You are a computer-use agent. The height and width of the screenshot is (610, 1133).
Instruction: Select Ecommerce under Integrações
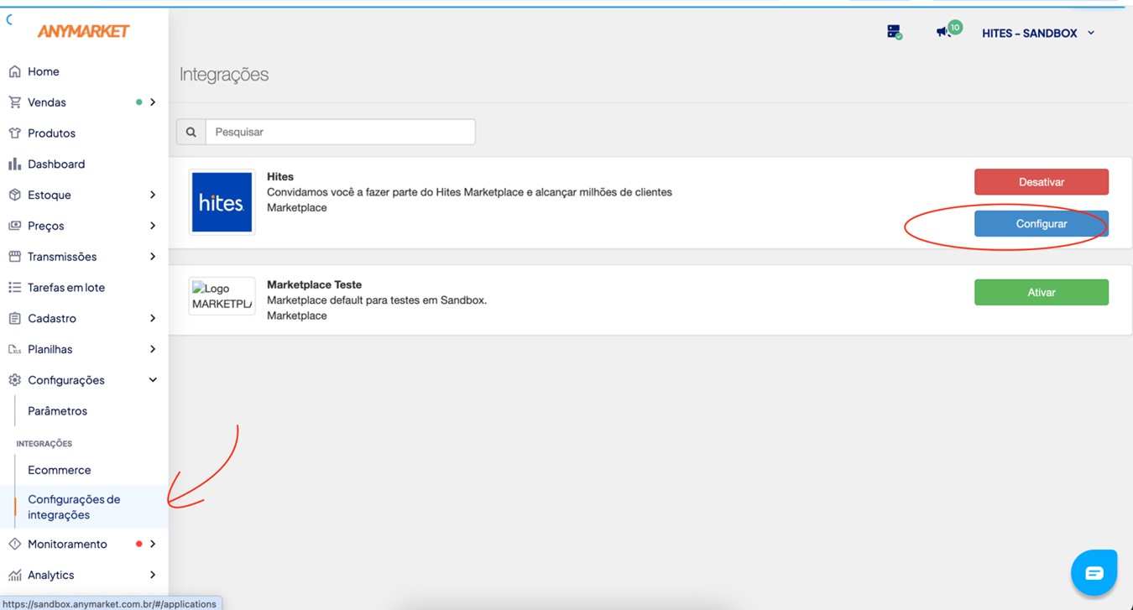[x=59, y=470]
